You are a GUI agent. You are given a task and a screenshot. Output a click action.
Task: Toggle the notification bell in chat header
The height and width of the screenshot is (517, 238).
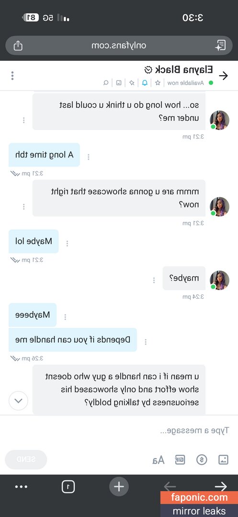coord(145,82)
